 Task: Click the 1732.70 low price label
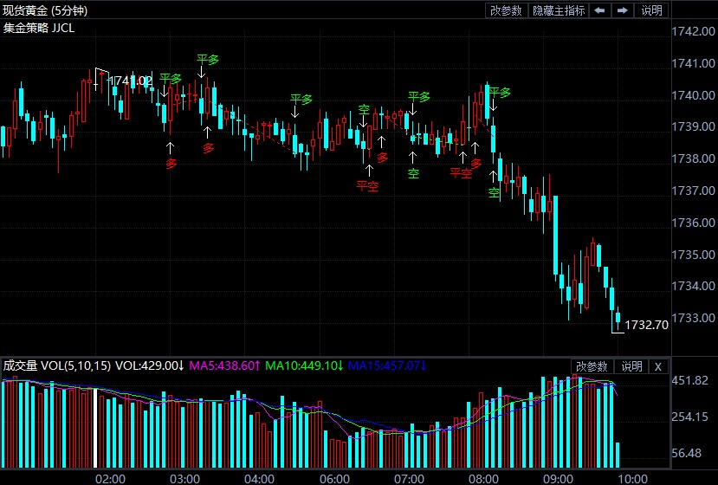(x=647, y=325)
